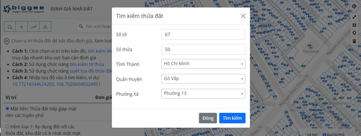Click the Số thửa input field

pos(203,49)
